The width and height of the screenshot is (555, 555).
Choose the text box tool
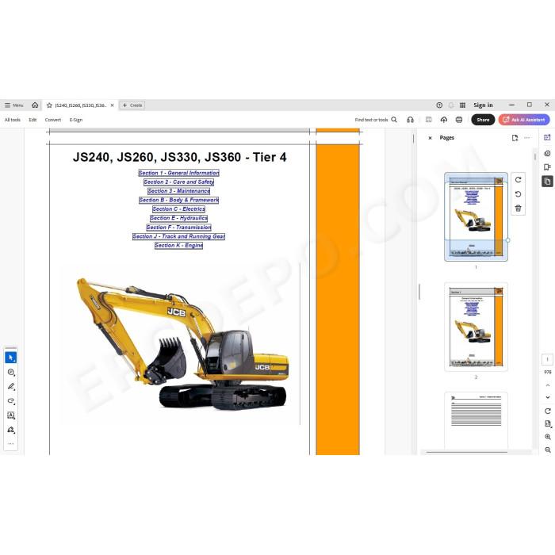coord(10,415)
